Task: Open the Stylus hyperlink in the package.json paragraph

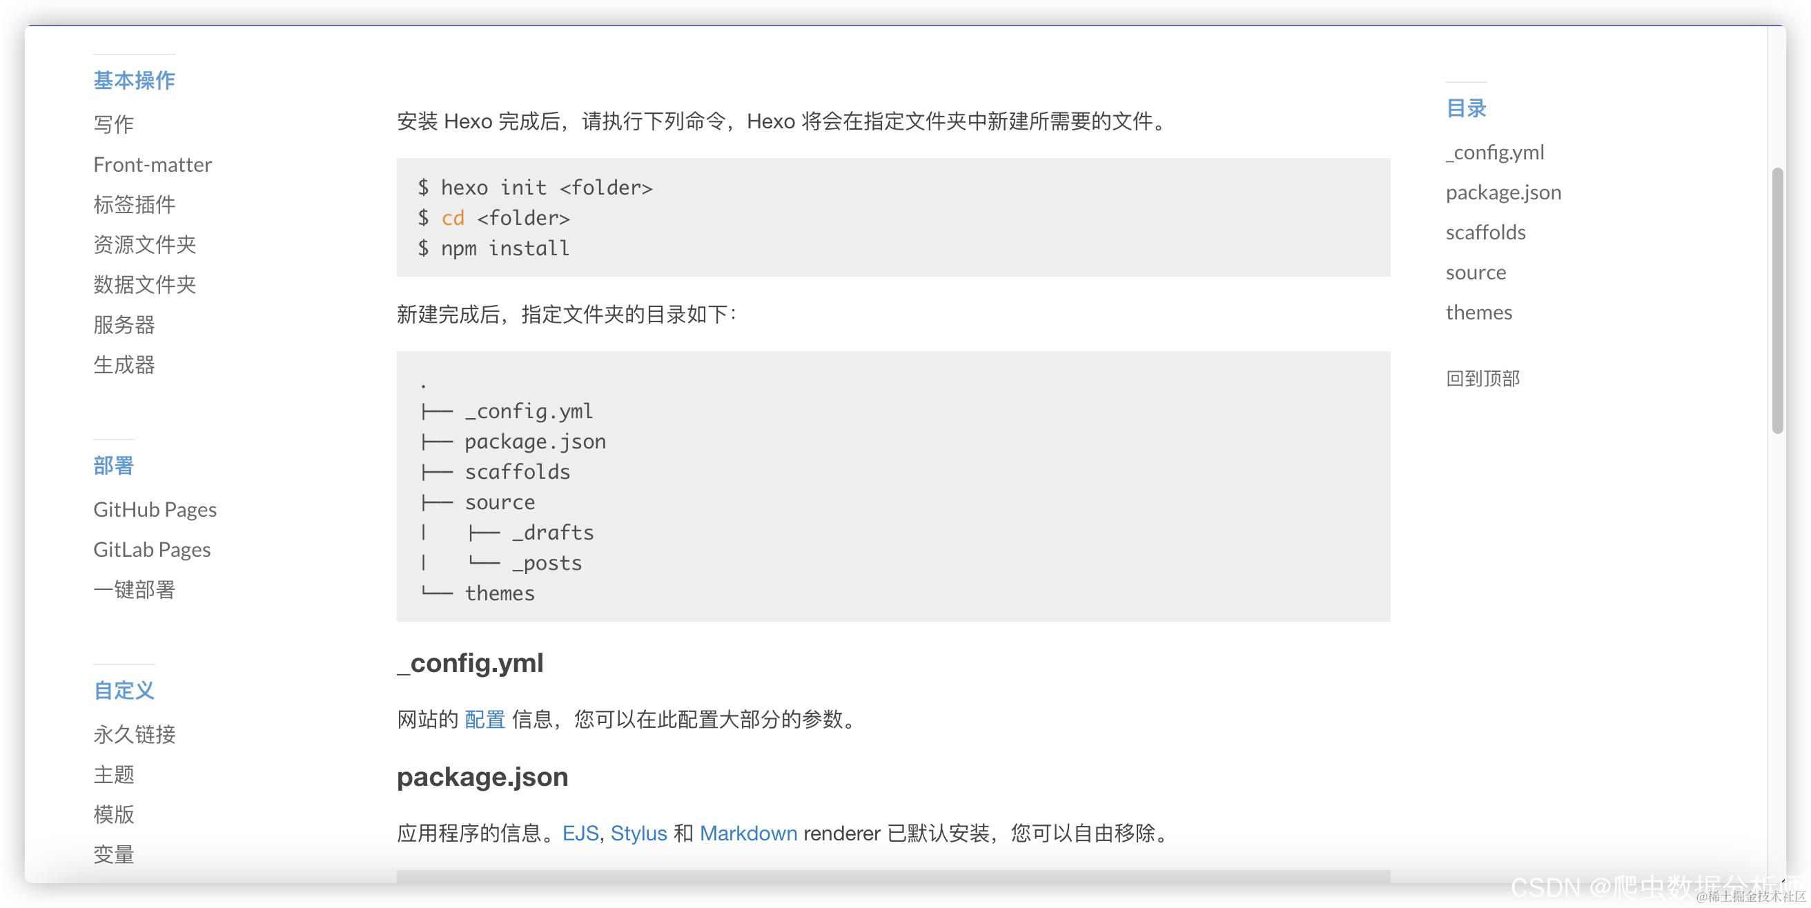Action: (x=638, y=833)
